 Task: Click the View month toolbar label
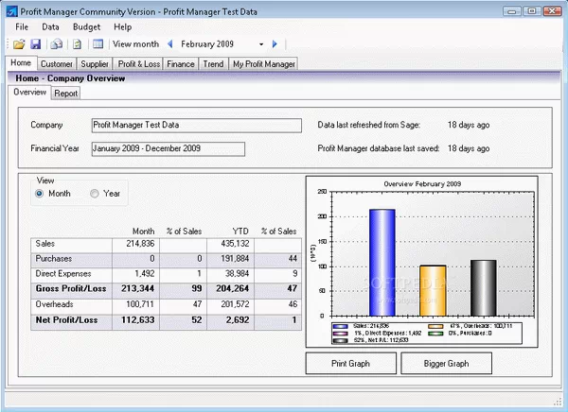pos(135,44)
